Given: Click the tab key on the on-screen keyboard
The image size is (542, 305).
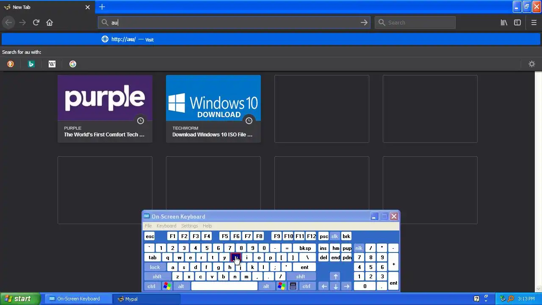Looking at the screenshot, I should coord(152,258).
